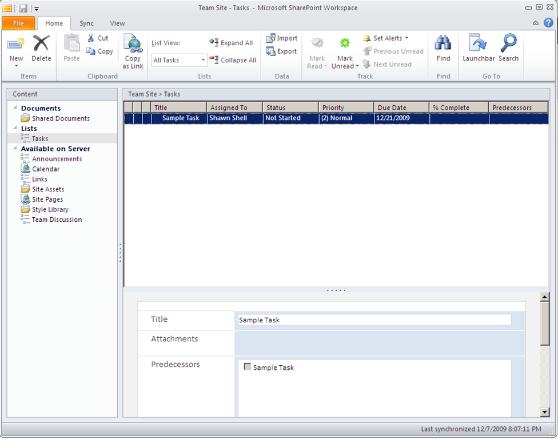This screenshot has width=558, height=439.
Task: Minimize the ribbon with the caret
Action: point(536,23)
